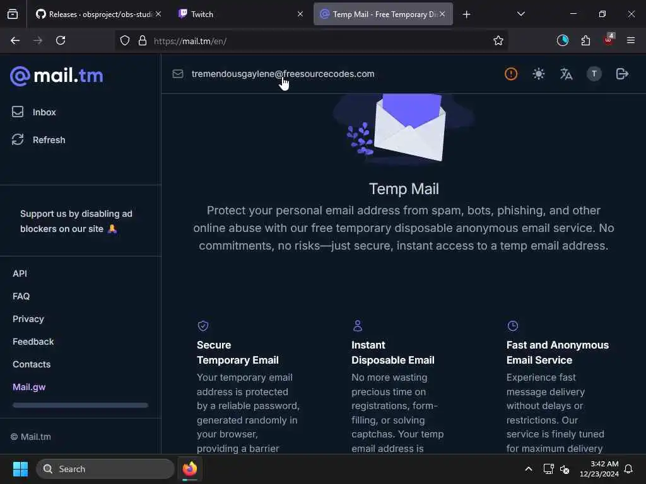Reload the current page
This screenshot has height=484, width=646.
pyautogui.click(x=61, y=40)
